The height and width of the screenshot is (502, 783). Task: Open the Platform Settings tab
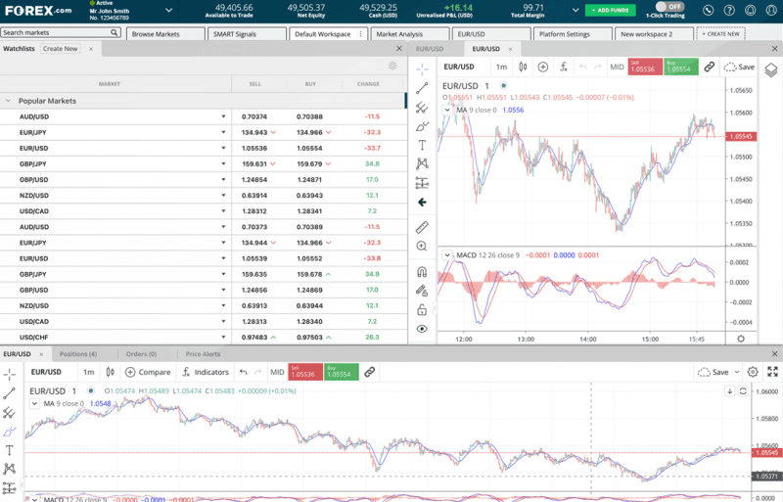pyautogui.click(x=573, y=34)
